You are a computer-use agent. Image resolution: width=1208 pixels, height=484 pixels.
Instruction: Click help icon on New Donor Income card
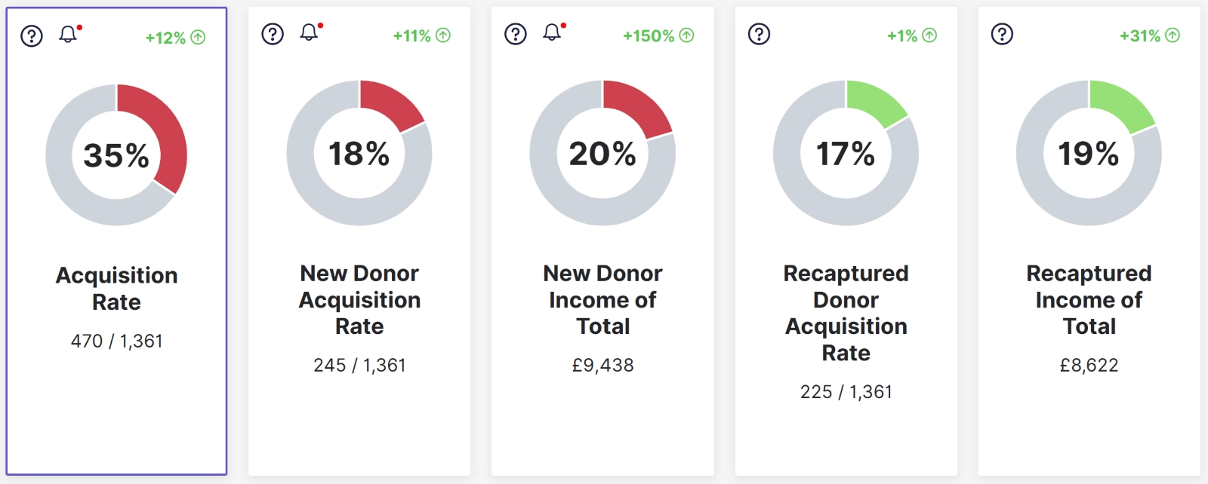coord(516,34)
